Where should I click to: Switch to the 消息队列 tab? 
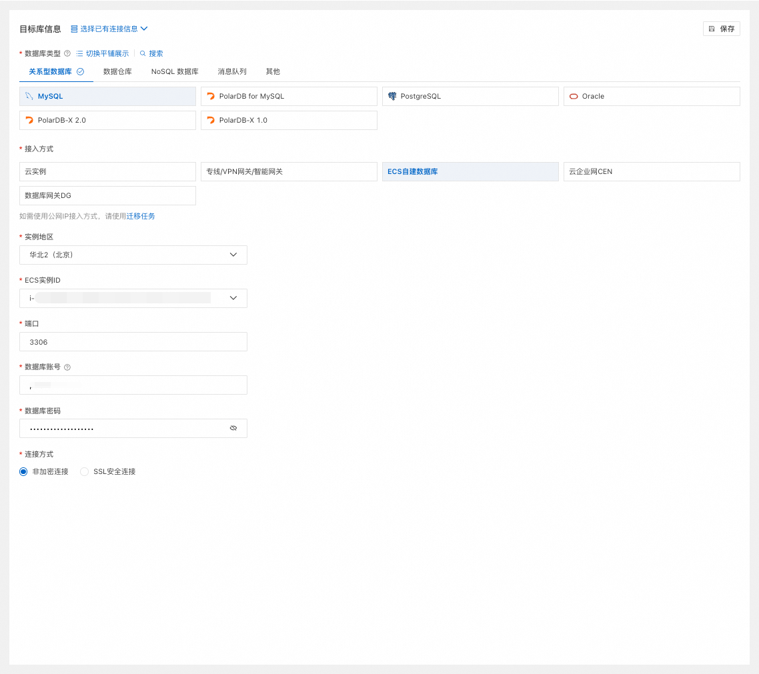232,71
